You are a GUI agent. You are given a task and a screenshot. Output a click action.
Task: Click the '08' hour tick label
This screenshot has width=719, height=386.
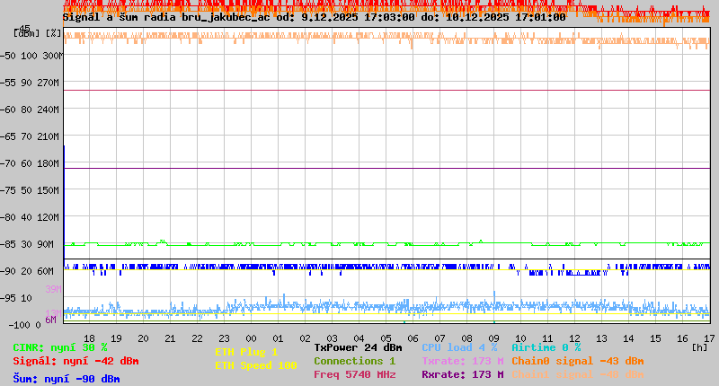pos(466,338)
